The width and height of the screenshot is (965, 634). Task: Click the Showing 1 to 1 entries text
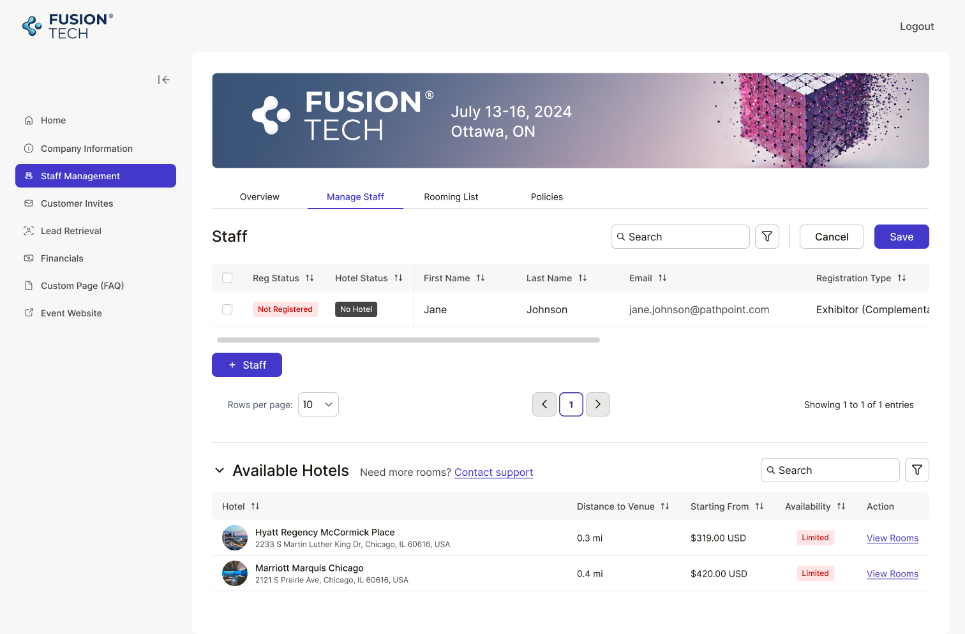tap(859, 405)
